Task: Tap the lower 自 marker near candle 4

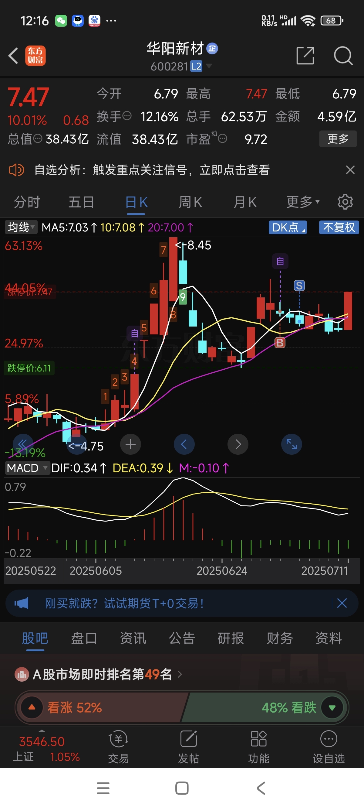Action: click(135, 334)
